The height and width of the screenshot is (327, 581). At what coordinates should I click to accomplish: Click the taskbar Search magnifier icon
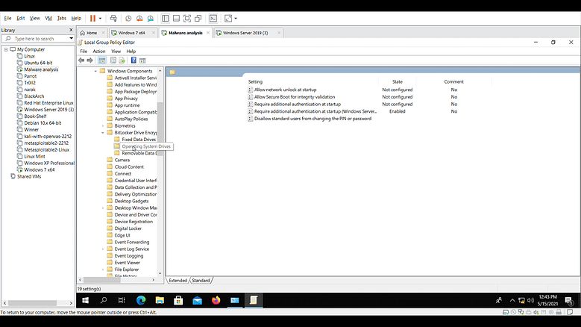pyautogui.click(x=104, y=300)
